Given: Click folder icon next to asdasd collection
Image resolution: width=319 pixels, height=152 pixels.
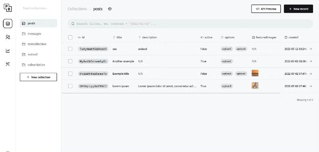Looking at the screenshot, I should 24,55.
